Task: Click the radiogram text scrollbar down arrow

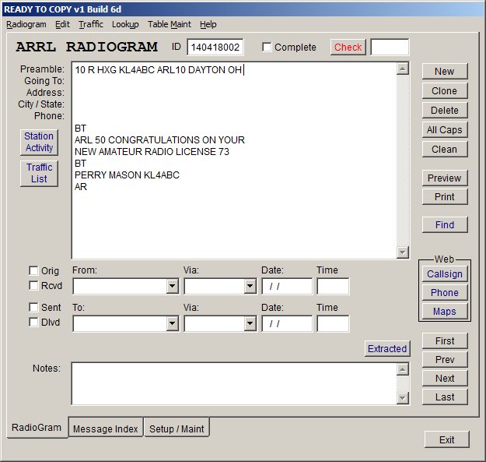Action: click(403, 252)
